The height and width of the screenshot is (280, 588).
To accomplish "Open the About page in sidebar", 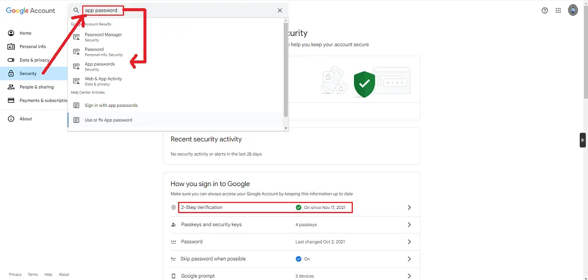I will (25, 119).
